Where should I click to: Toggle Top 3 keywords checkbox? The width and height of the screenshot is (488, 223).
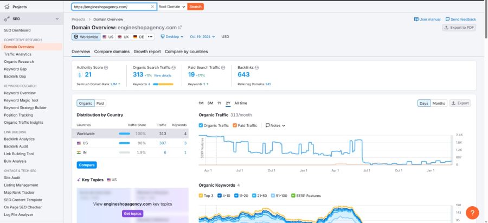(201, 196)
